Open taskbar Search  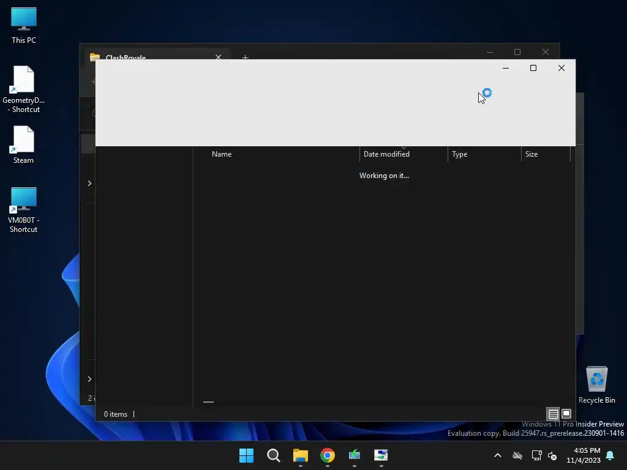pyautogui.click(x=274, y=455)
